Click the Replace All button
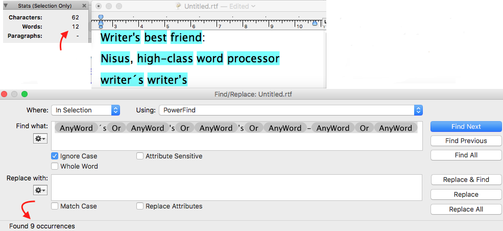The width and height of the screenshot is (503, 231). pos(466,209)
